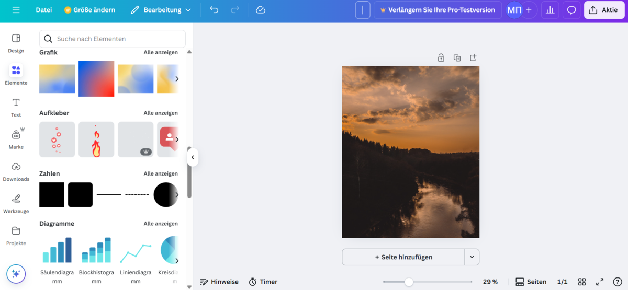The height and width of the screenshot is (290, 628).
Task: Check cloud save status icon
Action: coord(261,10)
